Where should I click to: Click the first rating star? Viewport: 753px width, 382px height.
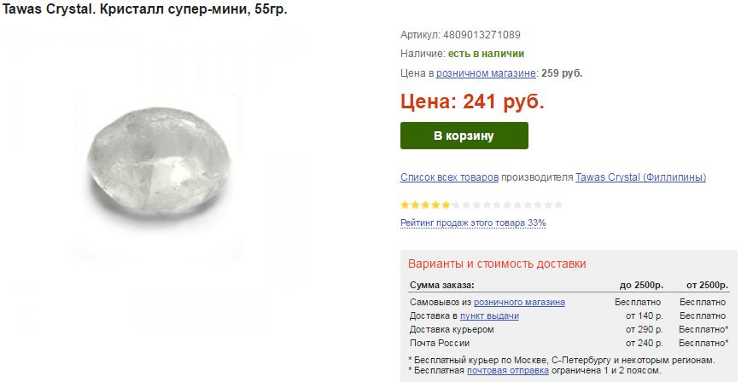405,205
